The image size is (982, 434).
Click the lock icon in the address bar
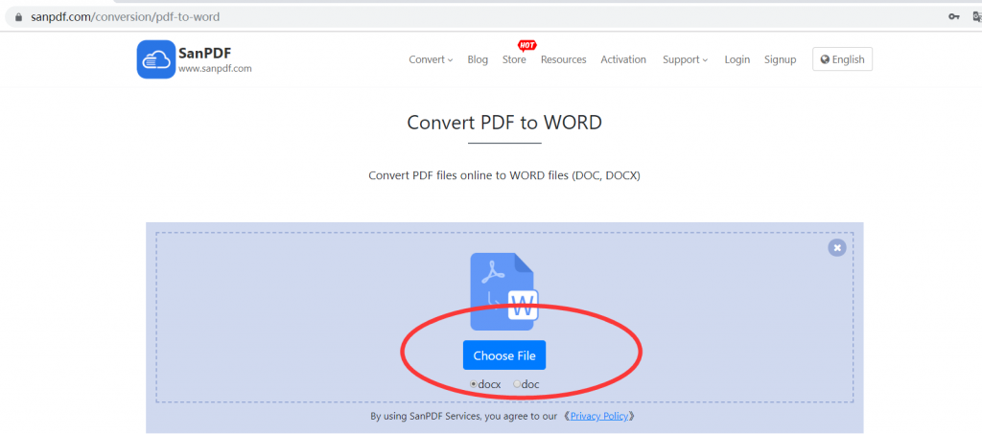[19, 17]
